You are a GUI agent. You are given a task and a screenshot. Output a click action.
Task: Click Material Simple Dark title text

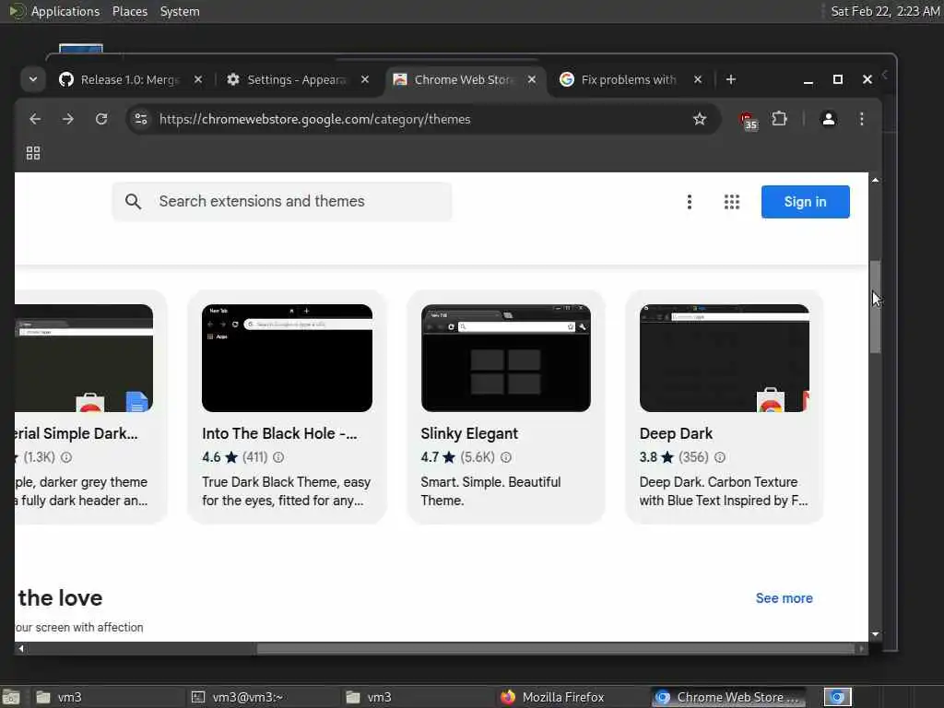(77, 433)
